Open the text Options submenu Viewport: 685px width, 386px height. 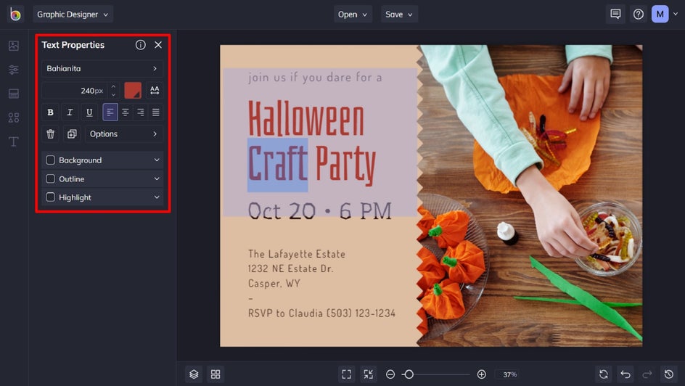(123, 134)
